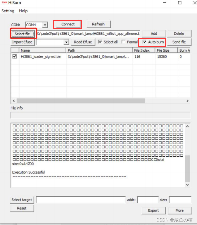Click the More button
The width and height of the screenshot is (197, 225).
pyautogui.click(x=180, y=210)
